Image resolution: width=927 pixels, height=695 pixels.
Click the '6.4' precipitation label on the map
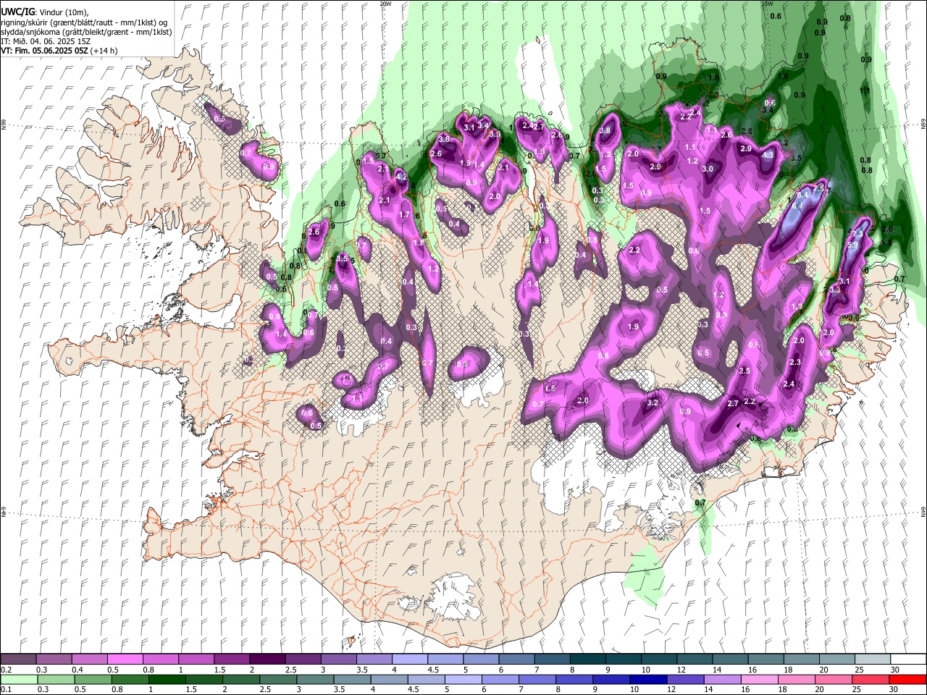pyautogui.click(x=802, y=195)
